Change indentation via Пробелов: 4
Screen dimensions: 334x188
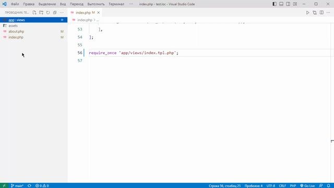[254, 186]
